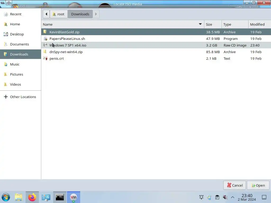Viewport: 271px width, 203px height.
Task: Click the updates tray icon
Action: [x=209, y=197]
